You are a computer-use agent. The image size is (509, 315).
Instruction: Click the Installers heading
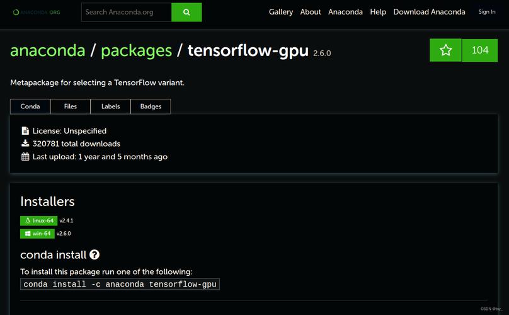click(x=47, y=202)
